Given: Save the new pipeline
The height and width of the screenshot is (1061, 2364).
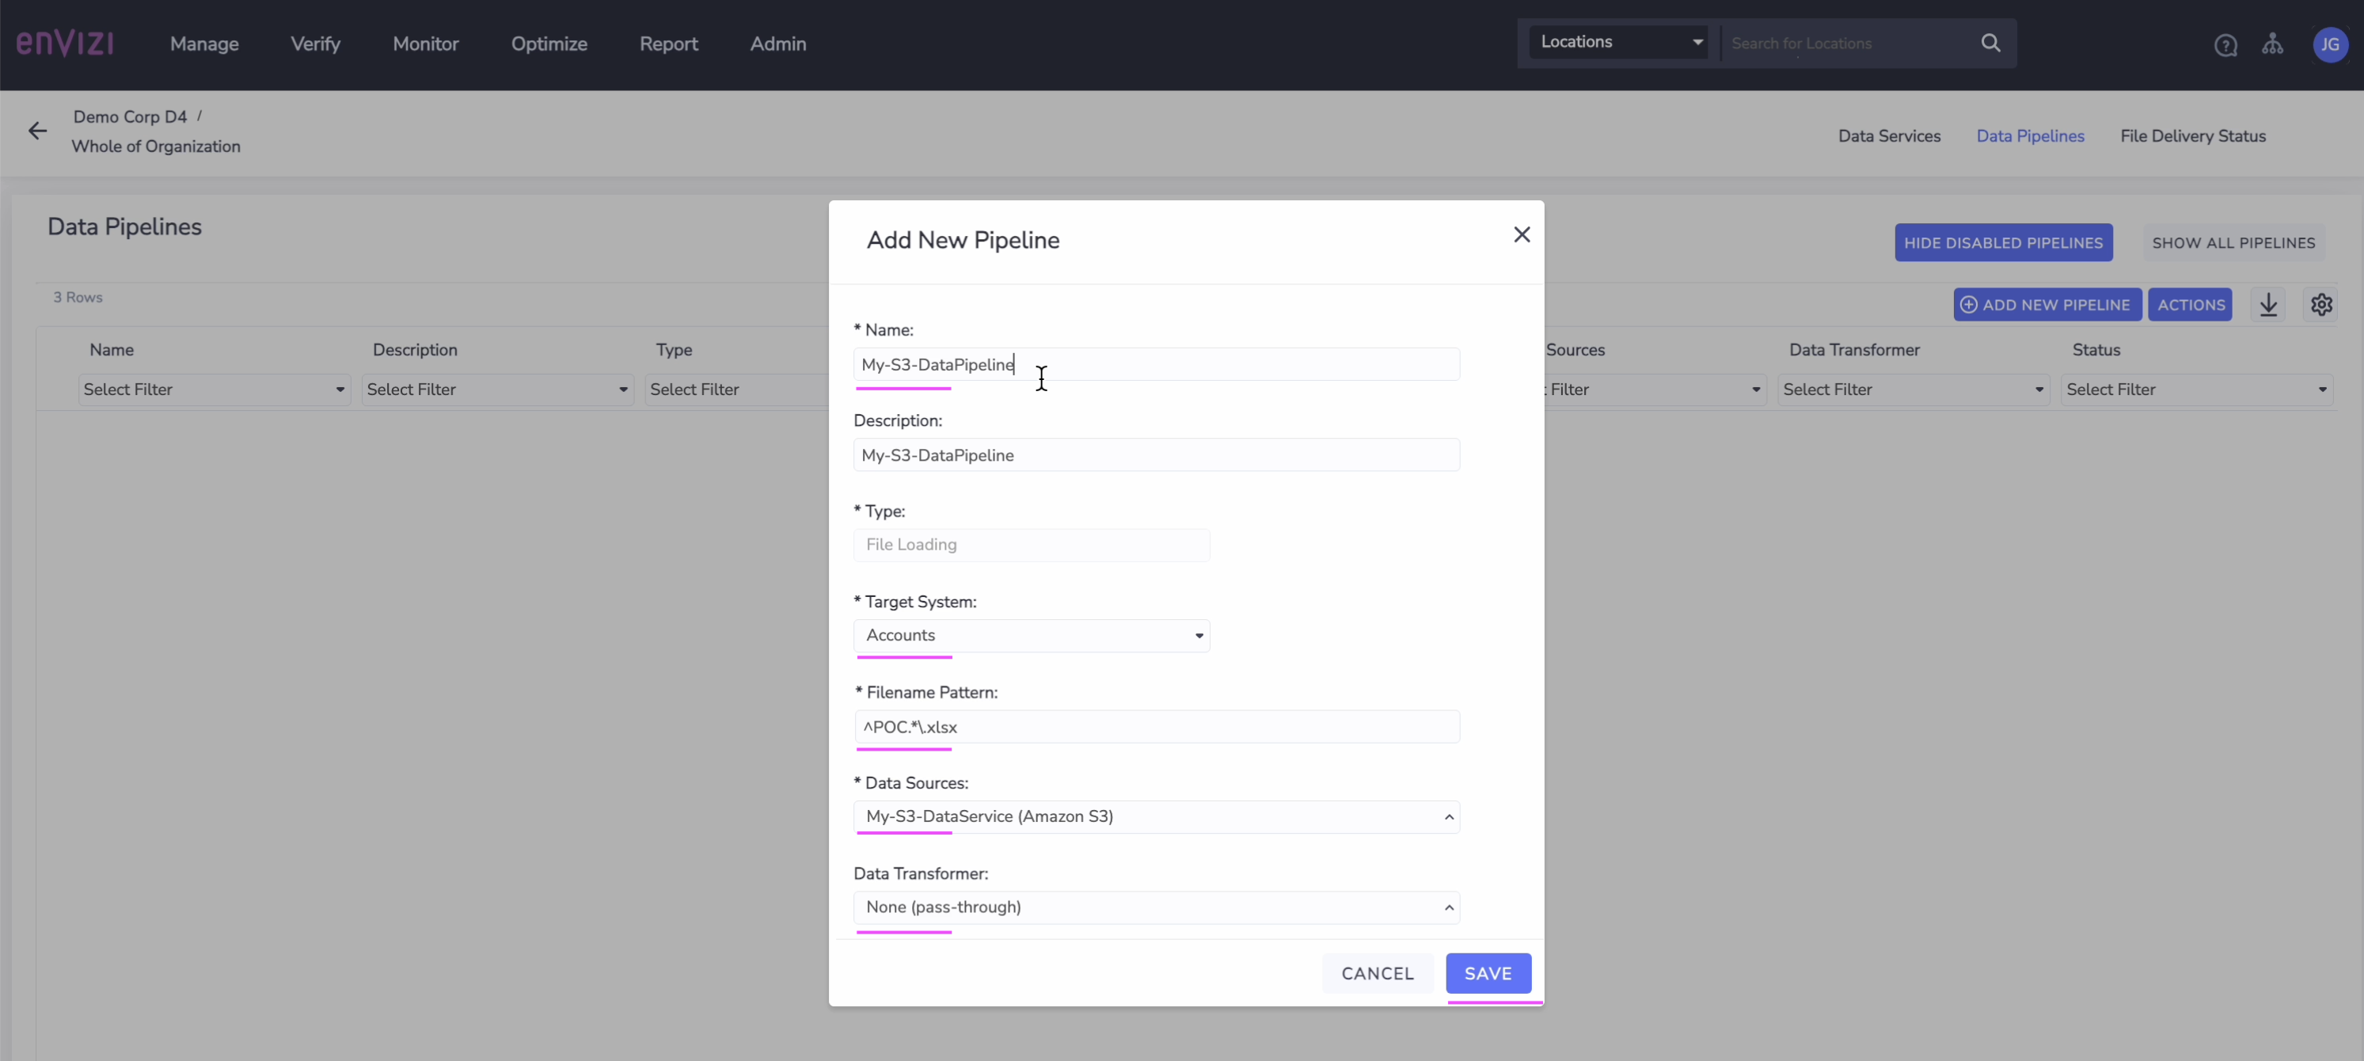Looking at the screenshot, I should pyautogui.click(x=1488, y=974).
